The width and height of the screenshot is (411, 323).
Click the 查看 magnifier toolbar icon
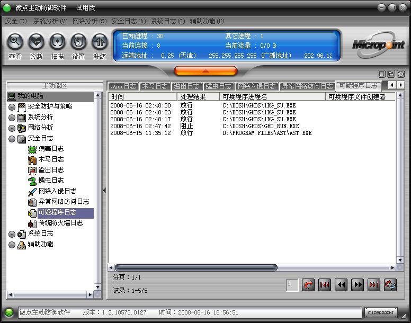coord(15,42)
